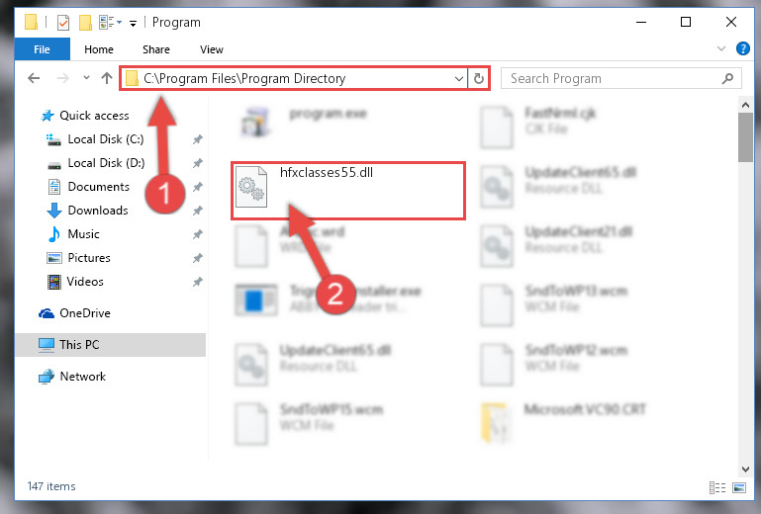761x514 pixels.
Task: Open the Customize Quick Access Toolbar arrow
Action: [133, 24]
